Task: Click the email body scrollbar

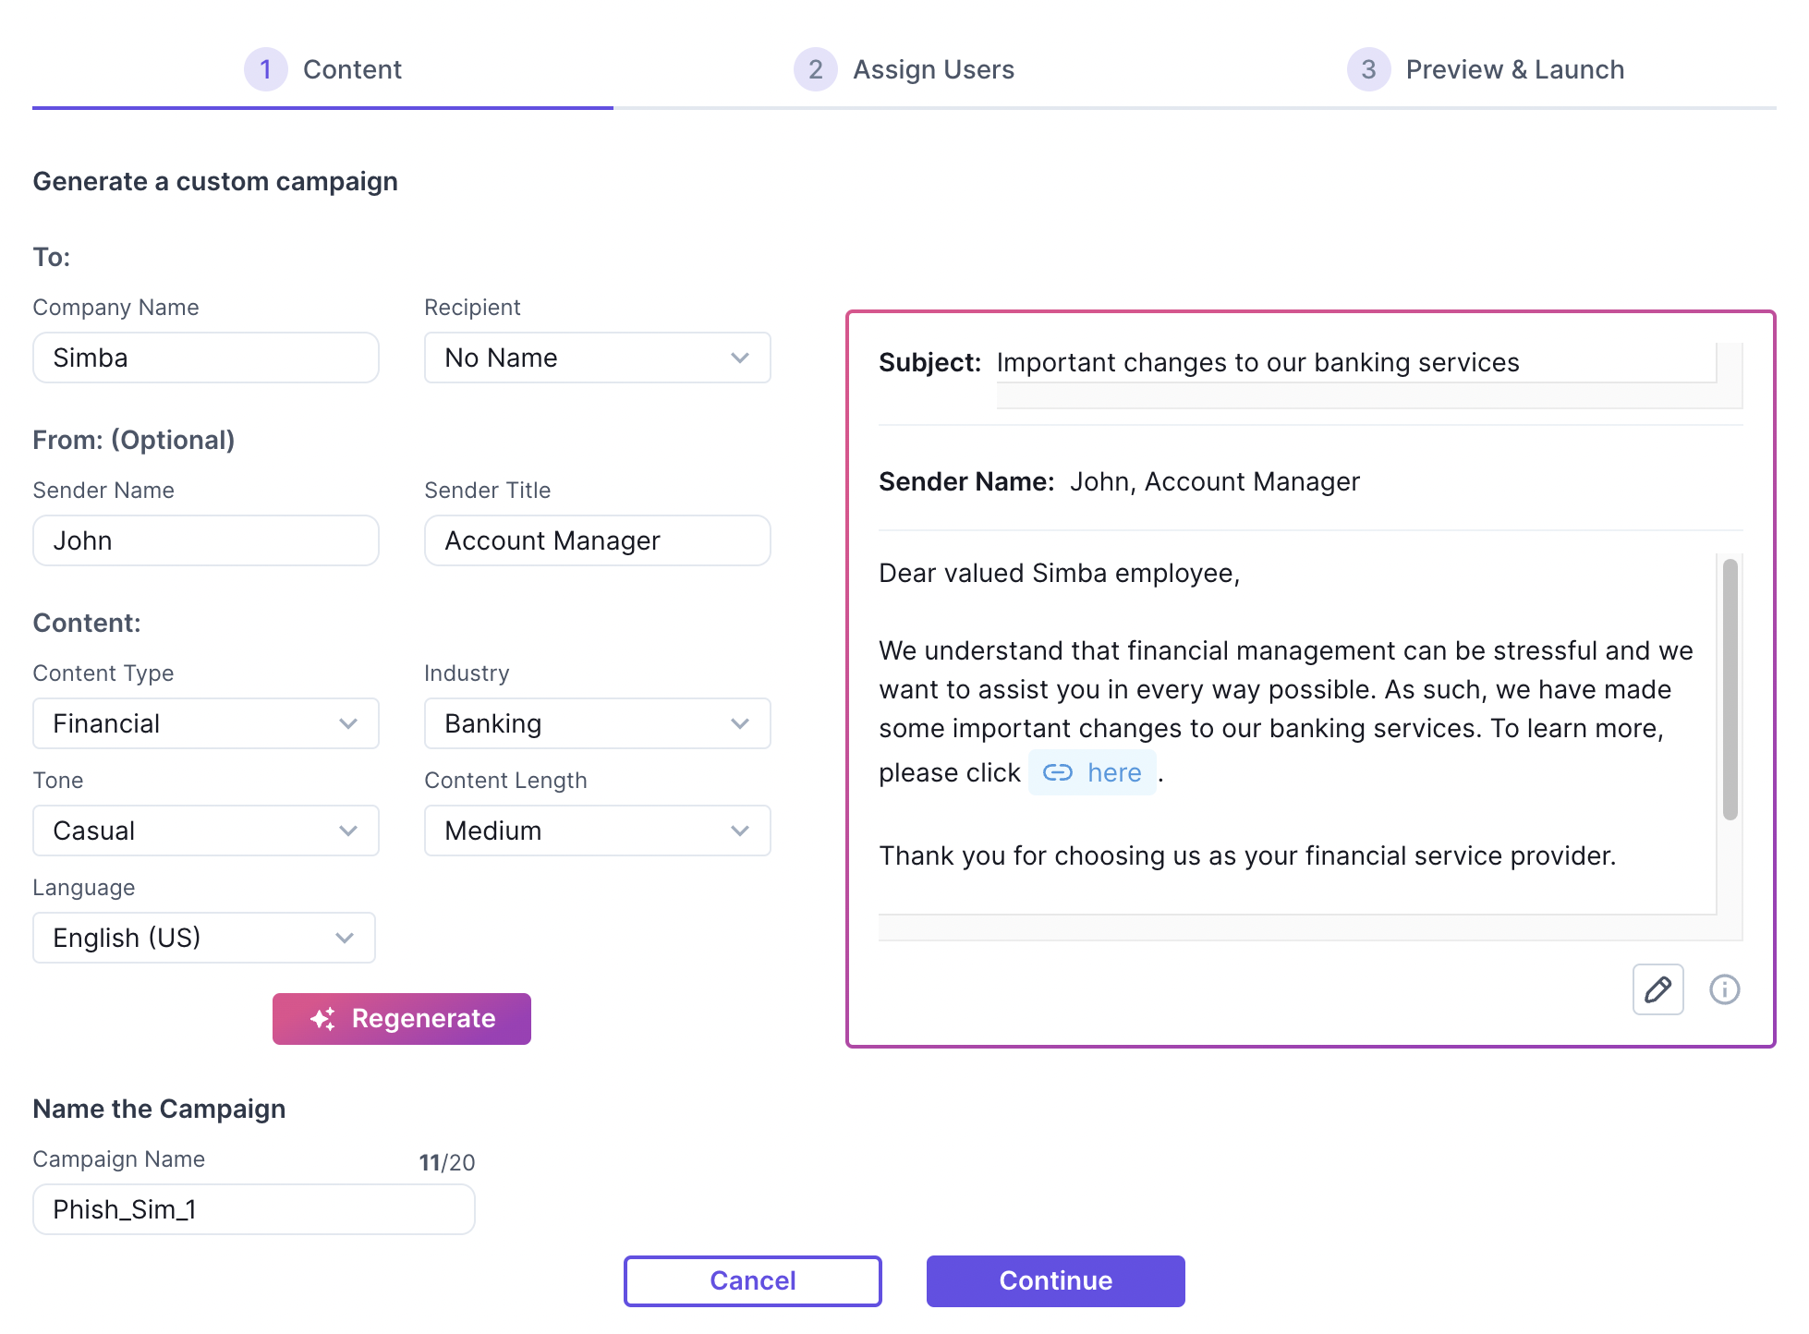Action: (1730, 689)
